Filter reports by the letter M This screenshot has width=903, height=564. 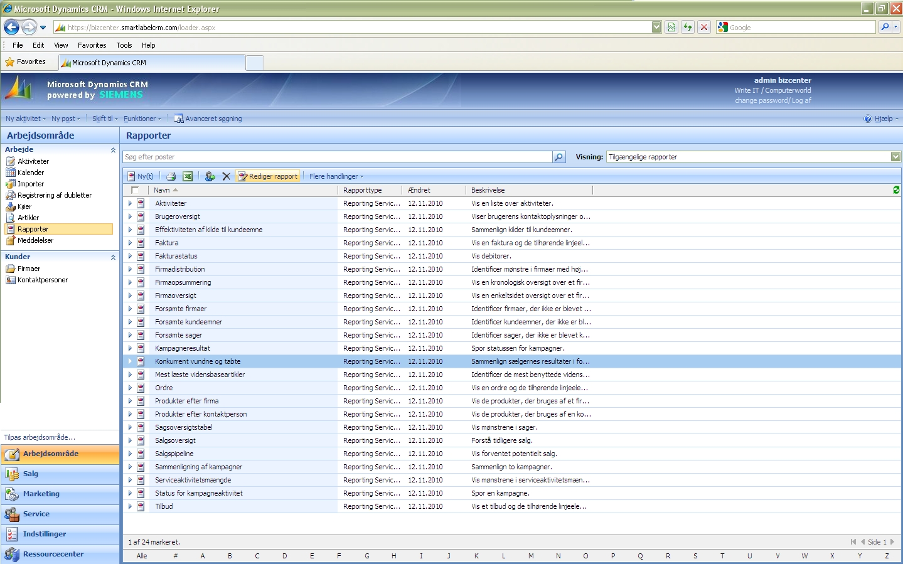(x=531, y=556)
